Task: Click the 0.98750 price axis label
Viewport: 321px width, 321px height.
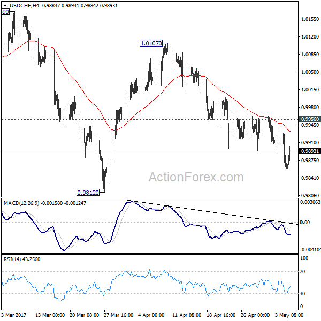Action: [310, 160]
